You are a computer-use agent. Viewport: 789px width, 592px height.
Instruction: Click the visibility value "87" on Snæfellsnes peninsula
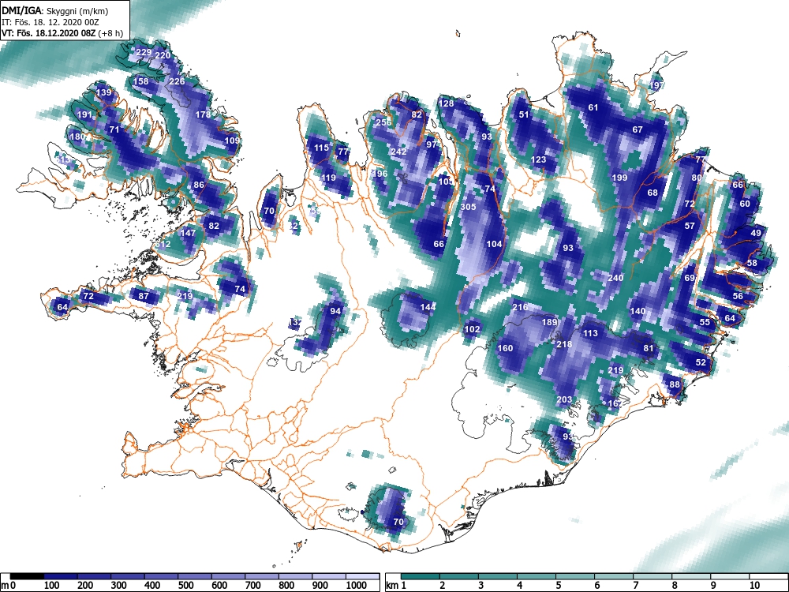[x=144, y=296]
